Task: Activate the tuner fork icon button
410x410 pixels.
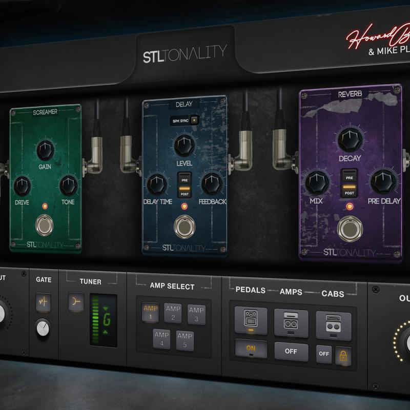Action: click(76, 302)
